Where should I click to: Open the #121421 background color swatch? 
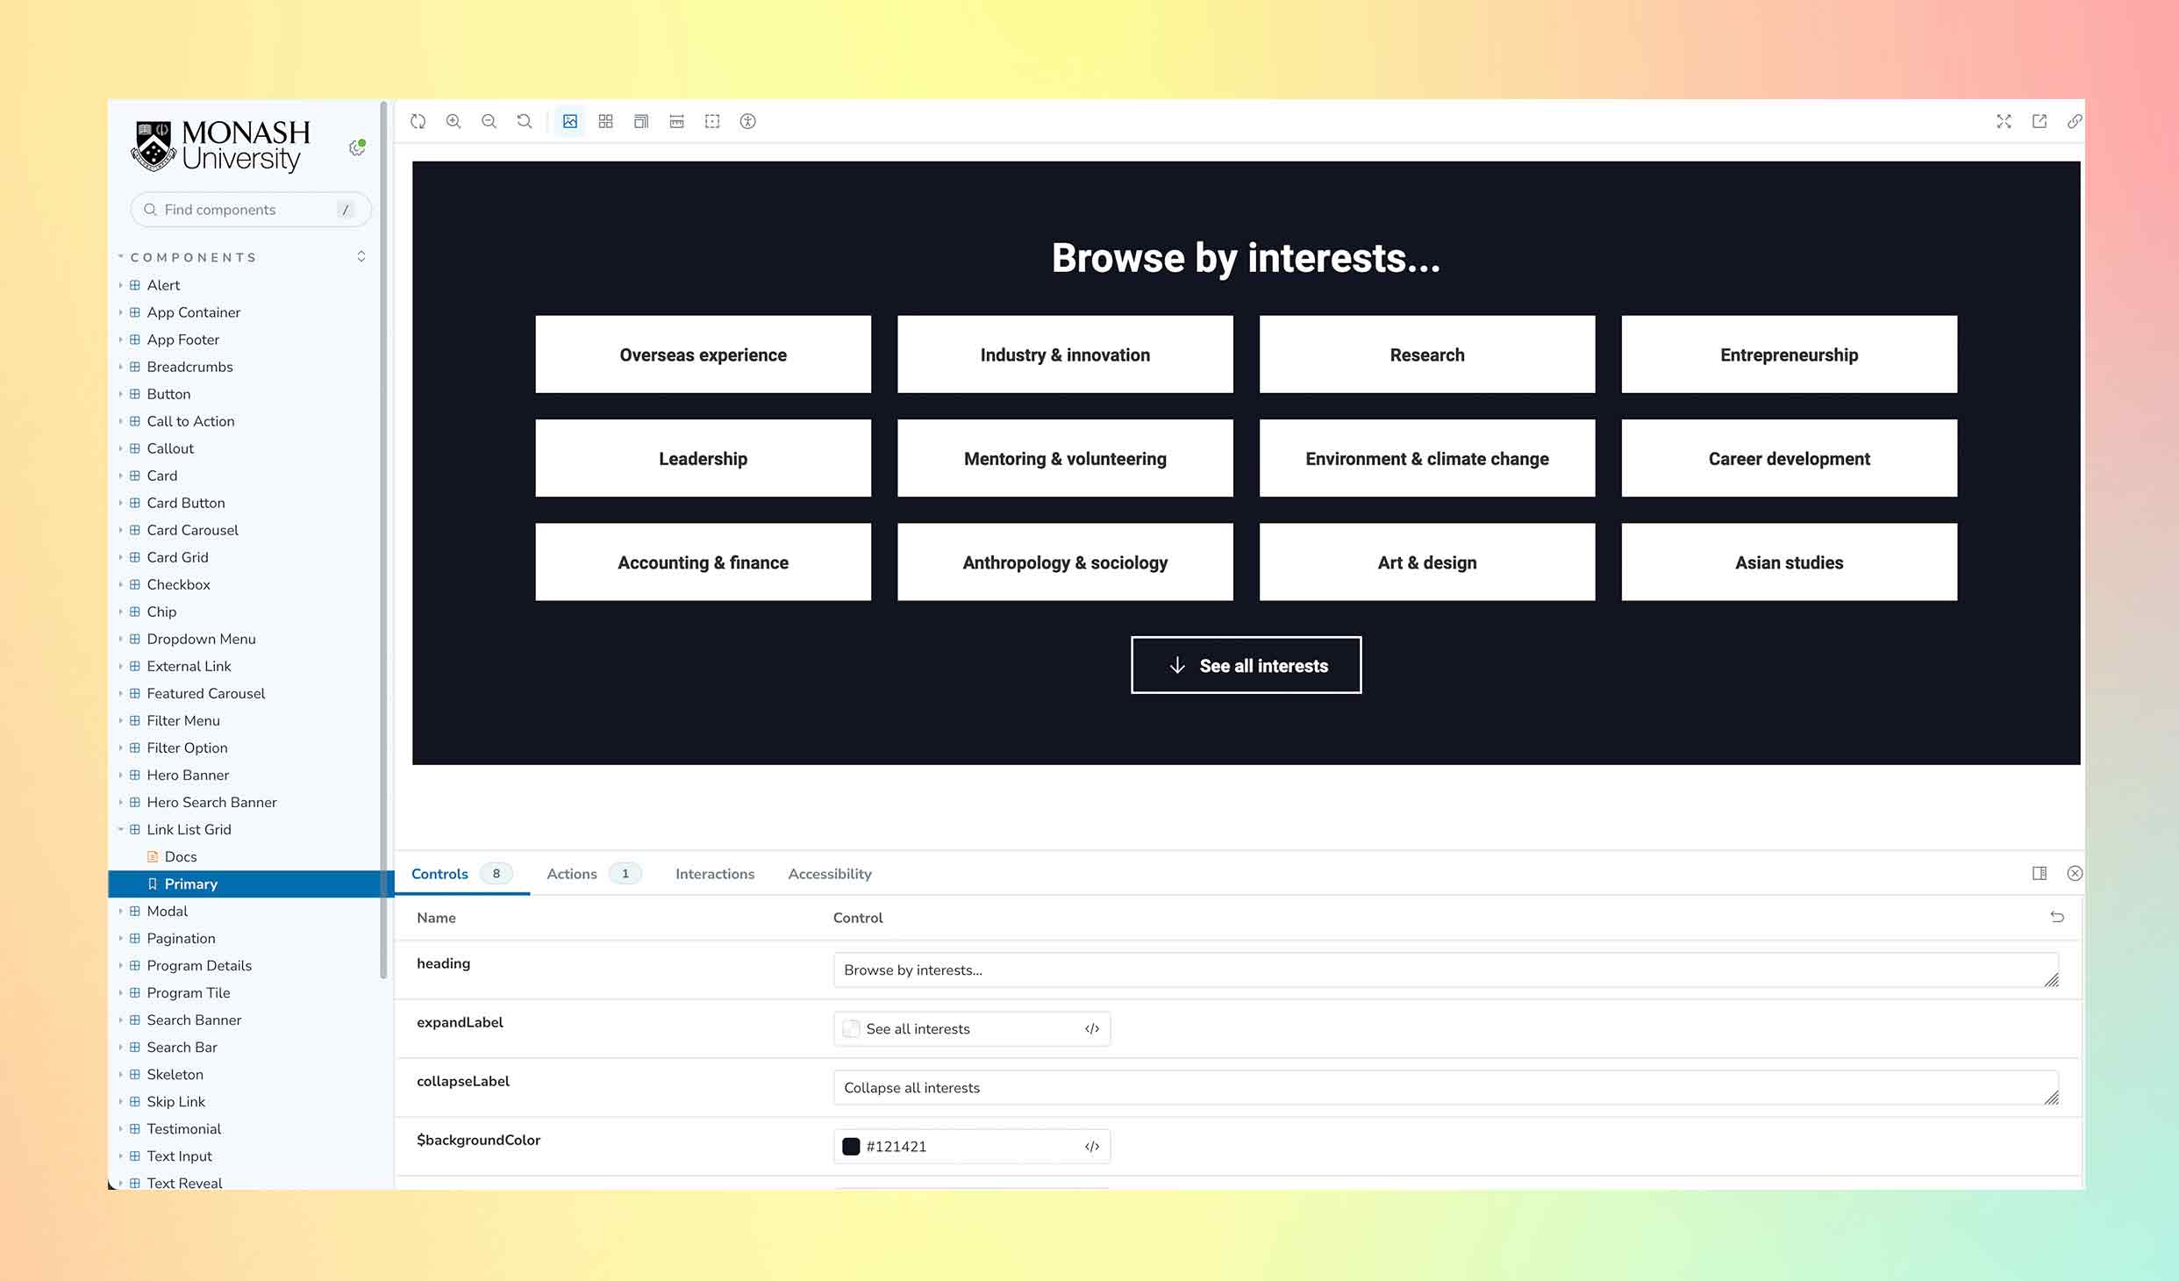point(851,1146)
